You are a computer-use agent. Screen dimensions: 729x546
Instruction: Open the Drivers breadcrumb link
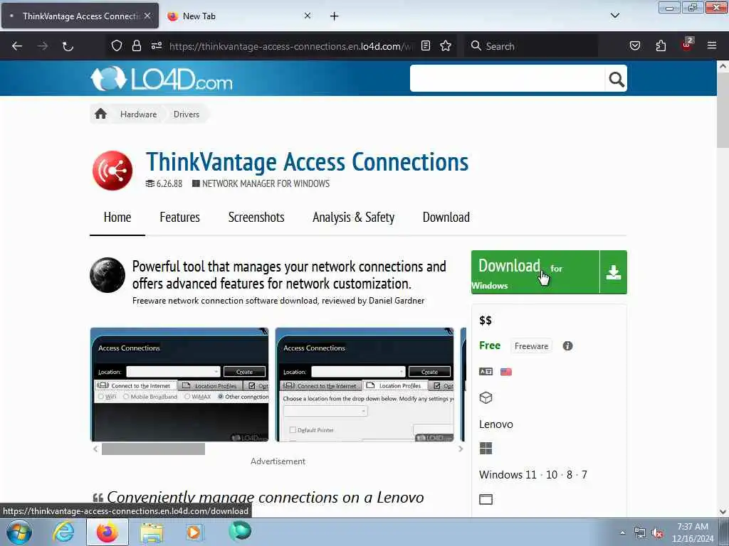click(x=187, y=114)
